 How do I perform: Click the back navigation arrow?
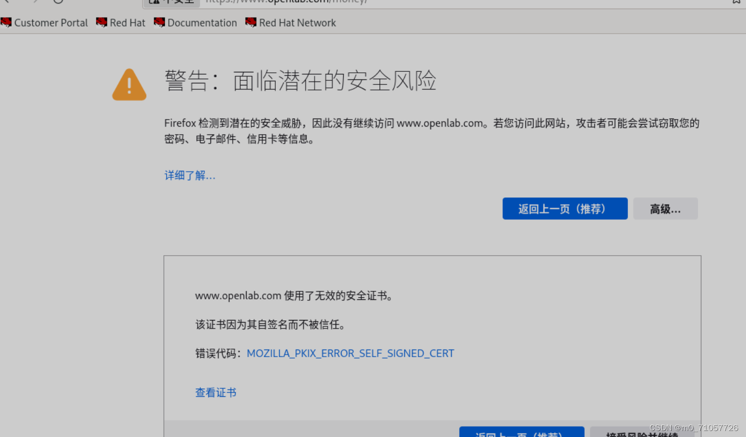(7, 2)
